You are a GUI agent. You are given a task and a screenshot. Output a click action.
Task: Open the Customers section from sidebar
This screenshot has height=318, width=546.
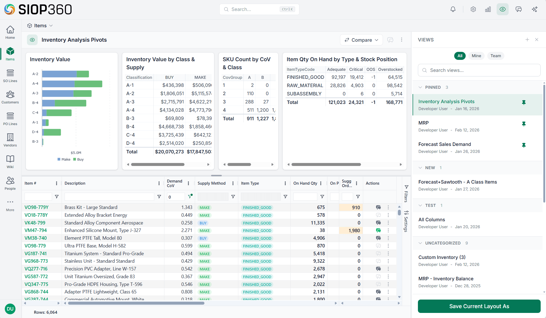10,97
